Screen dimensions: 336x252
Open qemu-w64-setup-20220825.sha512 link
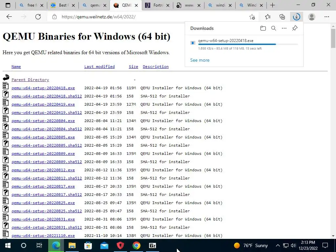click(x=47, y=211)
